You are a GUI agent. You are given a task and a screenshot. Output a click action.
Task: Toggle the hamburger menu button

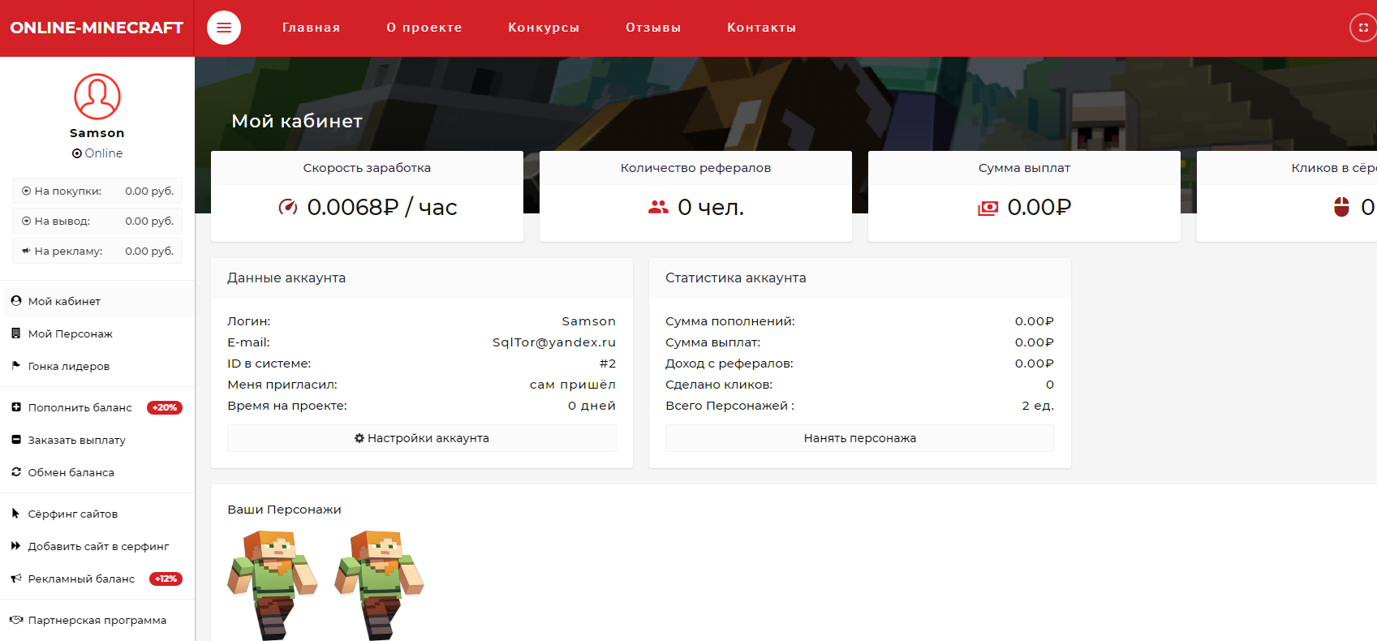(224, 28)
